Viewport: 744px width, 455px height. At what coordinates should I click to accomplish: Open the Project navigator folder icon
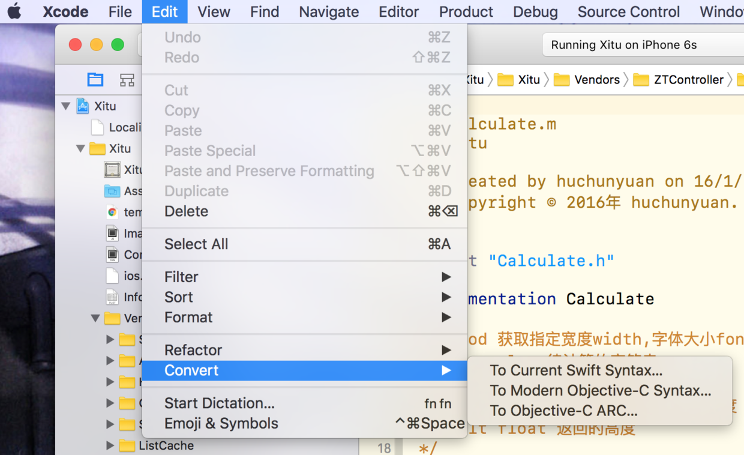coord(95,80)
